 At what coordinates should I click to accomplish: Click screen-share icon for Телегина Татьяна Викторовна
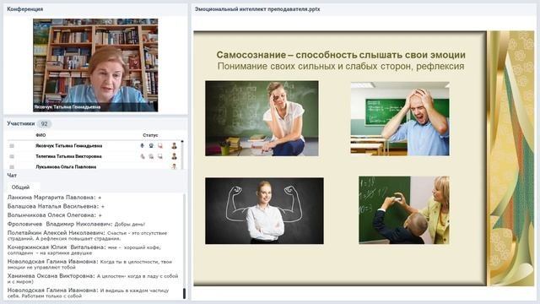160,156
